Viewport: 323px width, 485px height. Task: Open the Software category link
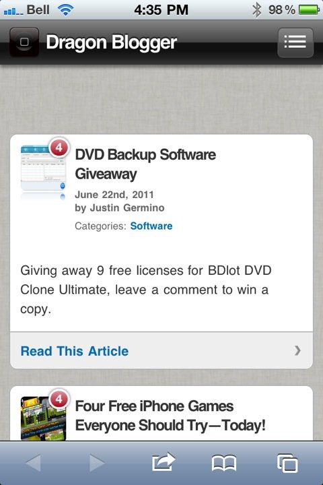[x=151, y=226]
